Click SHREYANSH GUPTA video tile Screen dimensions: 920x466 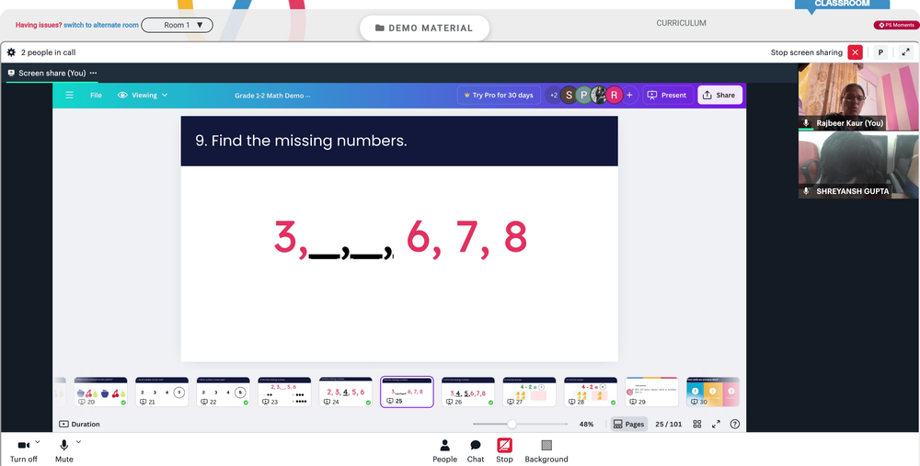tap(858, 165)
